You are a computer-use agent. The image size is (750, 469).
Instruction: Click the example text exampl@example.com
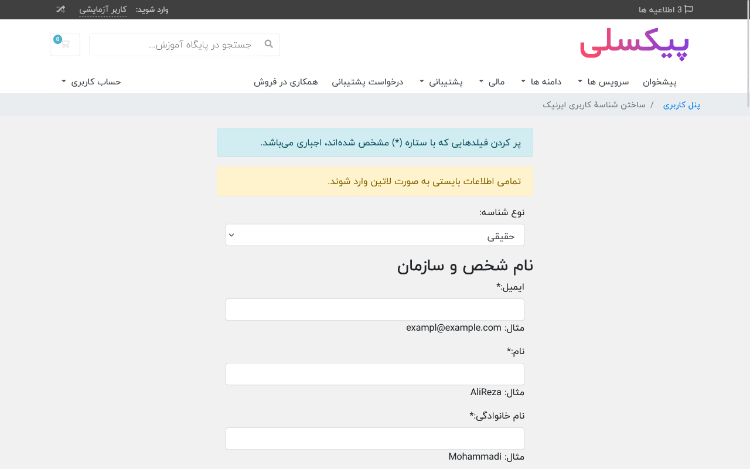tap(454, 328)
